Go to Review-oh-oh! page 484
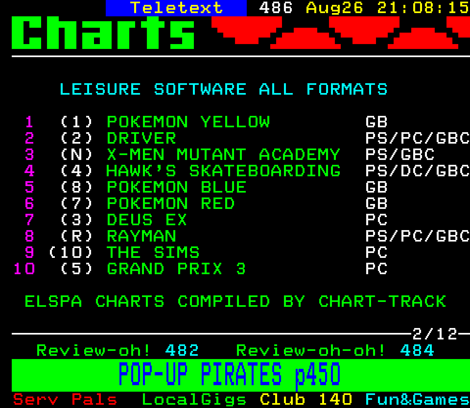Image resolution: width=470 pixels, height=408 pixels. pos(335,351)
